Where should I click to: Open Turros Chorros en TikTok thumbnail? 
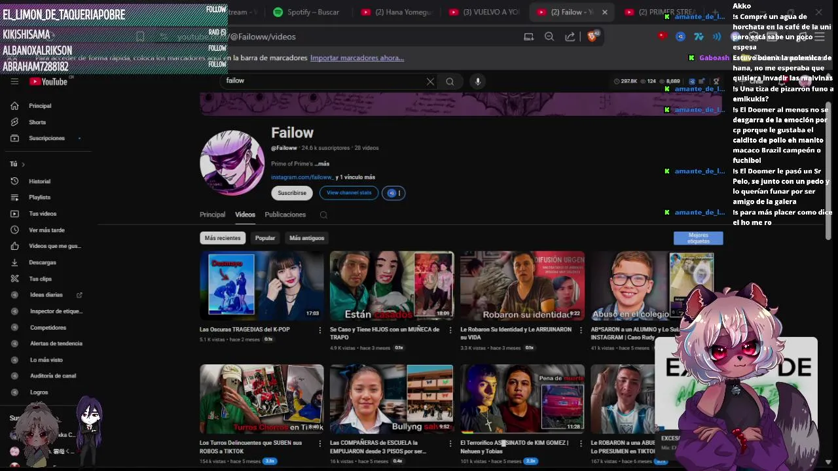click(261, 399)
